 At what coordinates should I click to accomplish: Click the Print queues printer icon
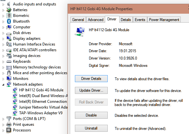click(9, 124)
